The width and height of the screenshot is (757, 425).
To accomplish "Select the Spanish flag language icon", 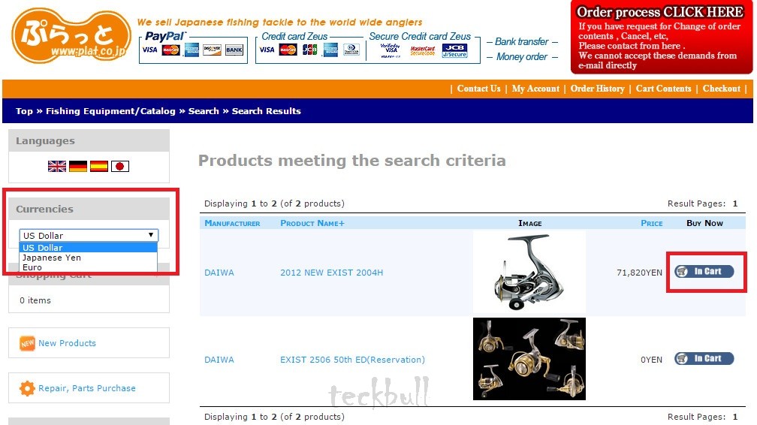I will (x=99, y=166).
